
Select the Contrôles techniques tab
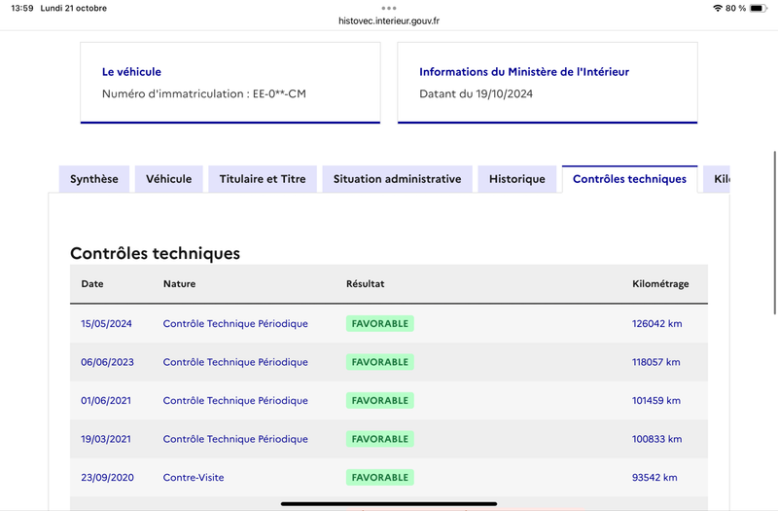[x=629, y=179]
